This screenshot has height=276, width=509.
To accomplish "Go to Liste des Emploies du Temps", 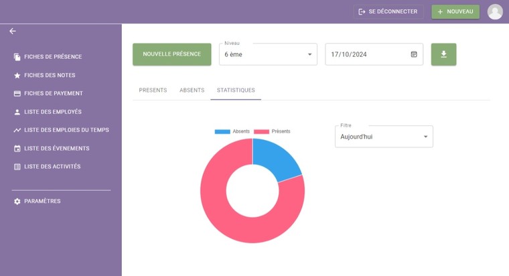I will point(66,130).
